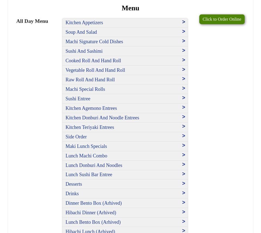Open Cooked Roll And Hand Roll category
Viewport: 261px width, 233px height.
93,61
